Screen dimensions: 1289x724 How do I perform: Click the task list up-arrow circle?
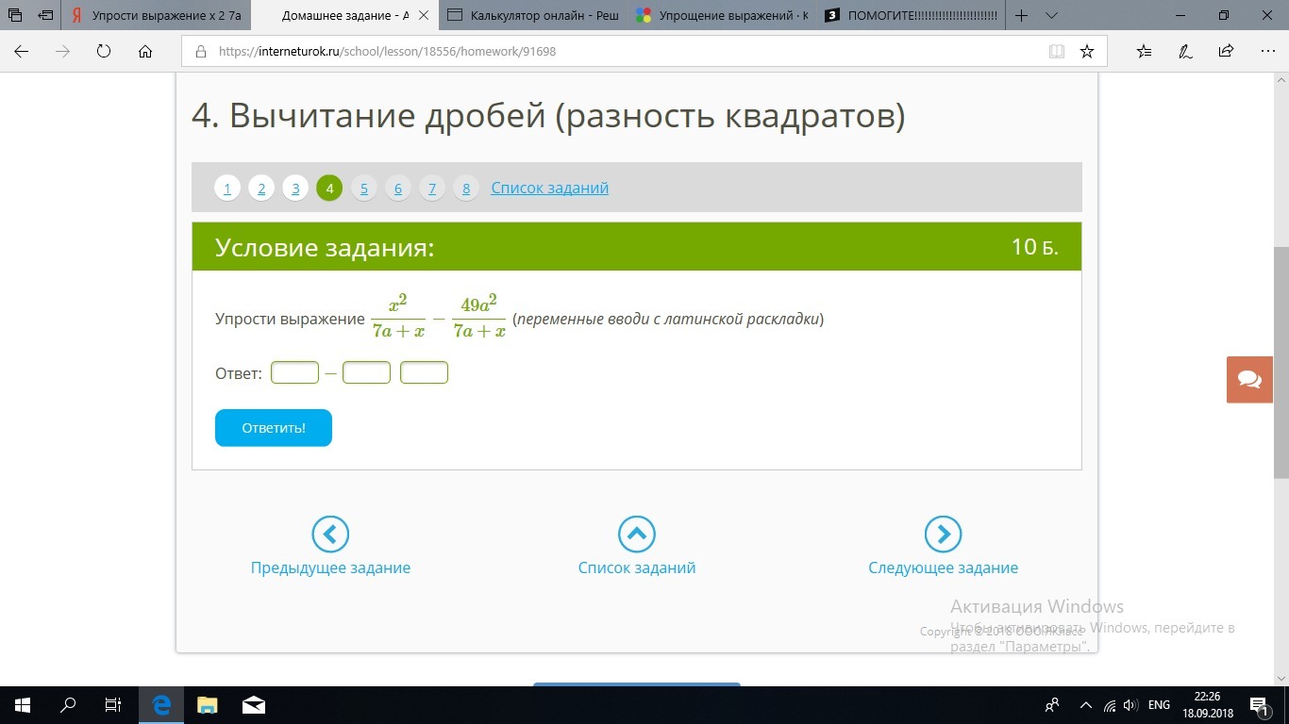636,535
